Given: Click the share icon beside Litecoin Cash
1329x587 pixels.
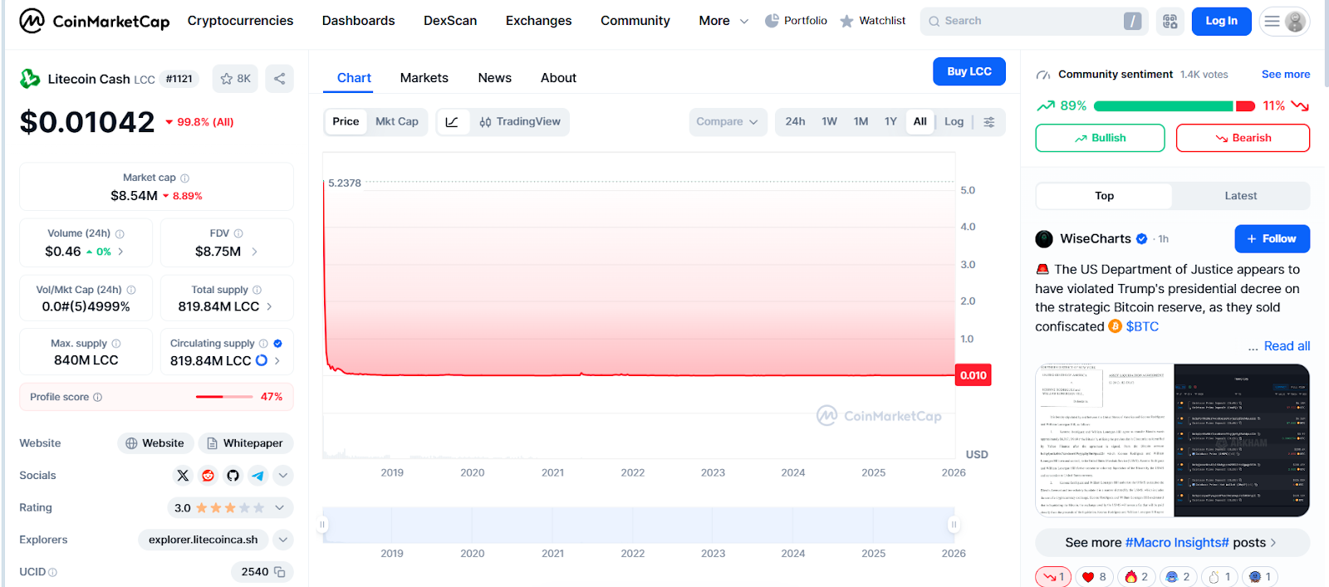Looking at the screenshot, I should pyautogui.click(x=279, y=79).
